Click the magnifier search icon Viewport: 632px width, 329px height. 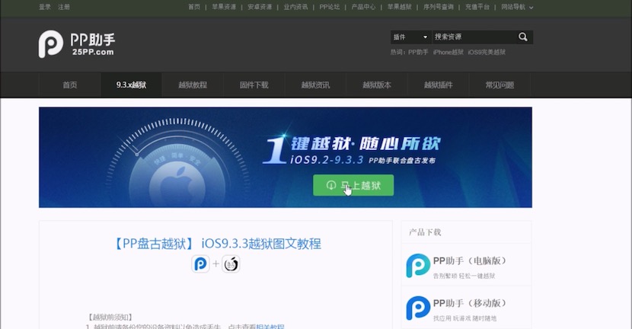[x=523, y=37]
